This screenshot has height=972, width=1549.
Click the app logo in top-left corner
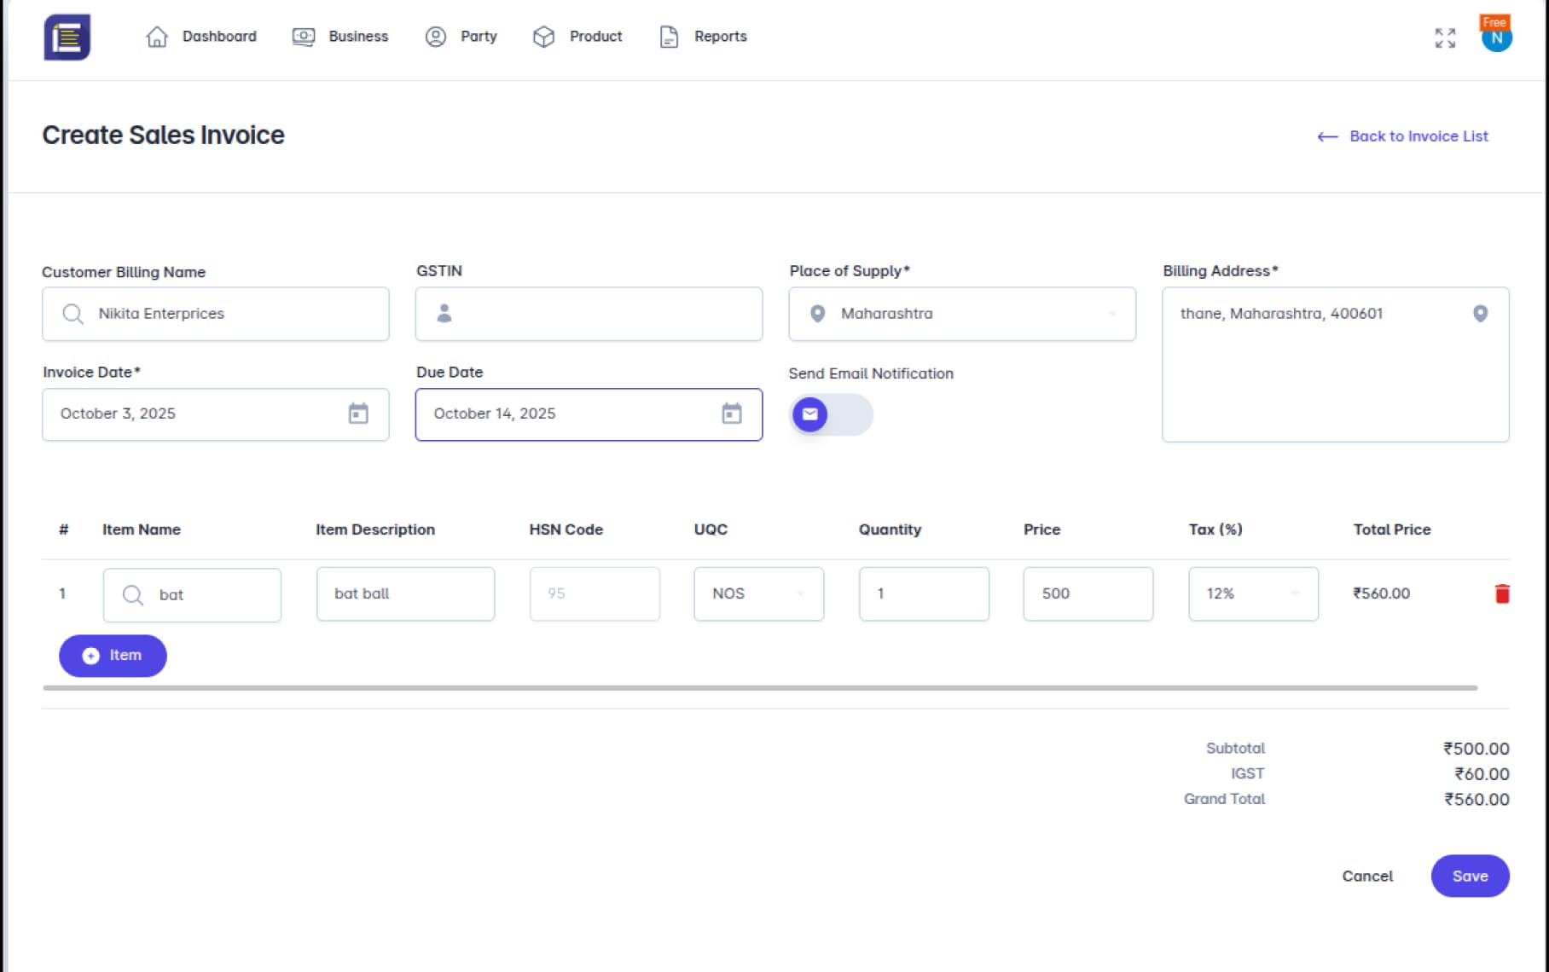[x=67, y=38]
